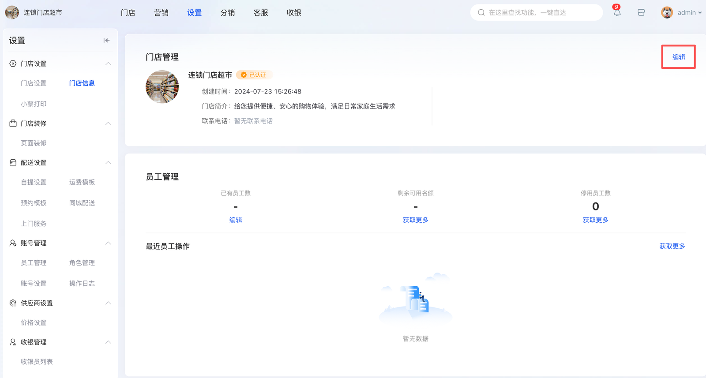
Task: Click Edit under existing employee count
Action: 235,220
